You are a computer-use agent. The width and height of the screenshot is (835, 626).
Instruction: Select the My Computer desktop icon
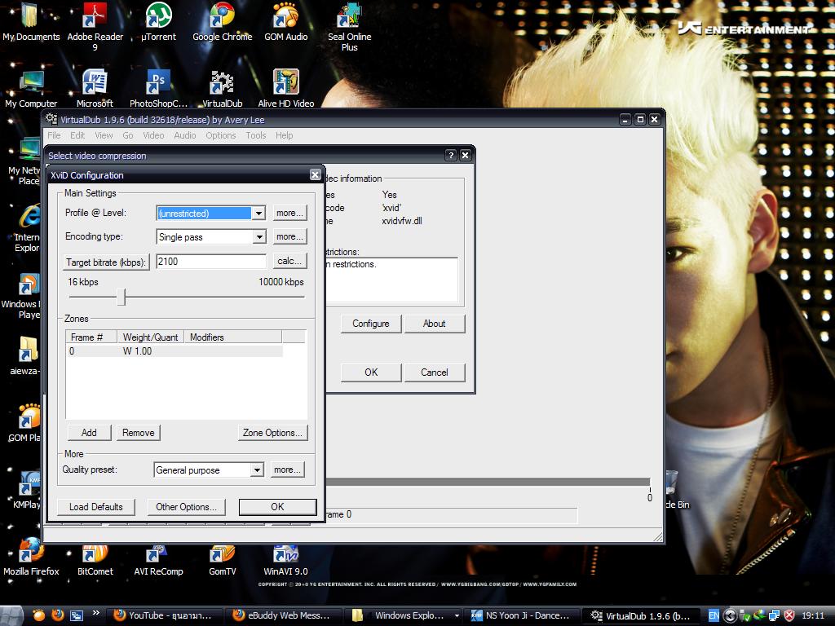[x=31, y=88]
